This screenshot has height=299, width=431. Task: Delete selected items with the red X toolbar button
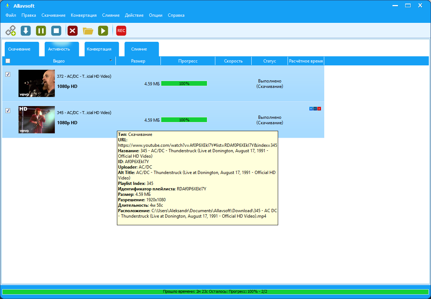(73, 31)
